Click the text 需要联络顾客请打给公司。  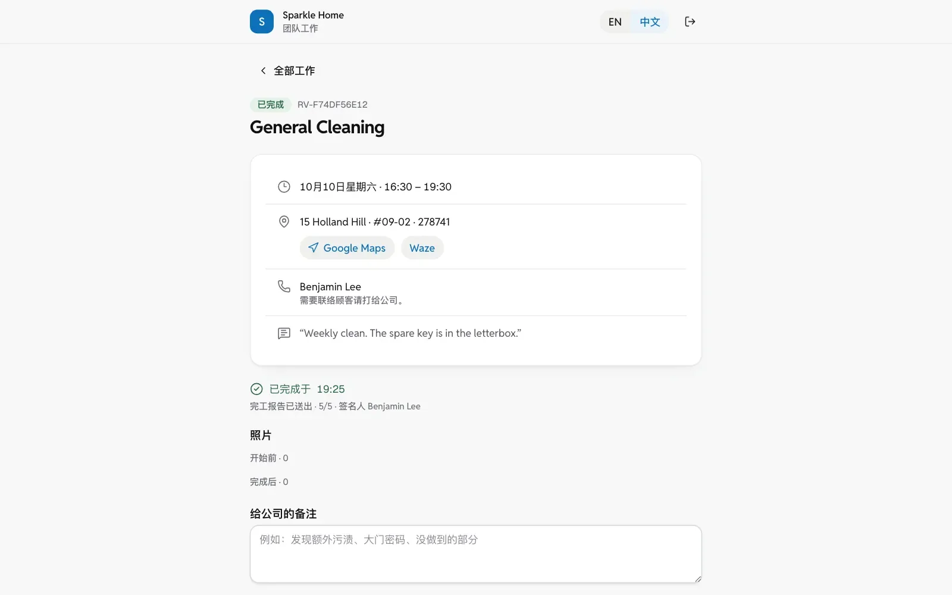pyautogui.click(x=353, y=300)
